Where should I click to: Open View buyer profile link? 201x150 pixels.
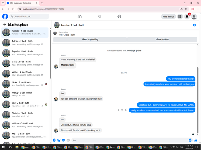click(134, 50)
